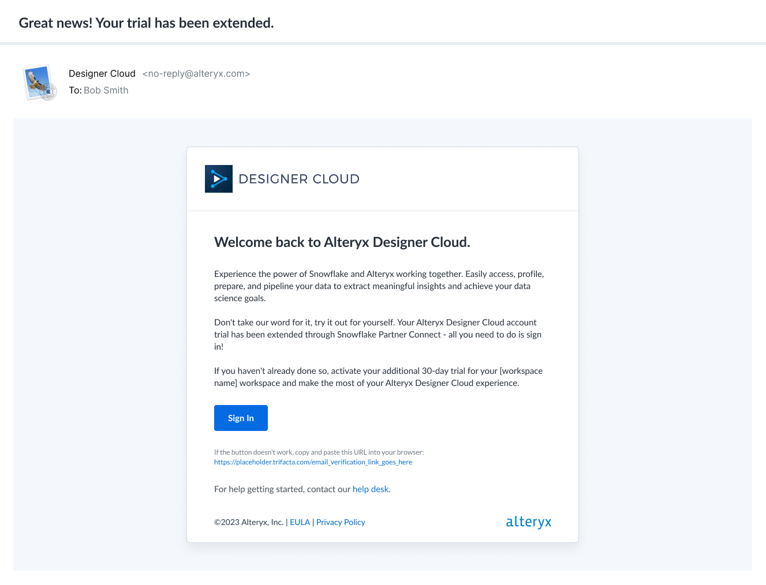Open the Privacy Policy link

click(x=341, y=522)
